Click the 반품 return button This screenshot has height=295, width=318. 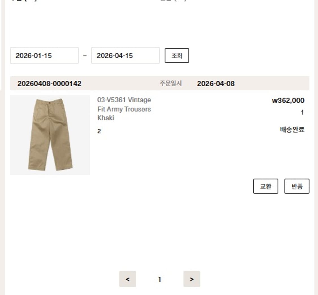(x=297, y=186)
